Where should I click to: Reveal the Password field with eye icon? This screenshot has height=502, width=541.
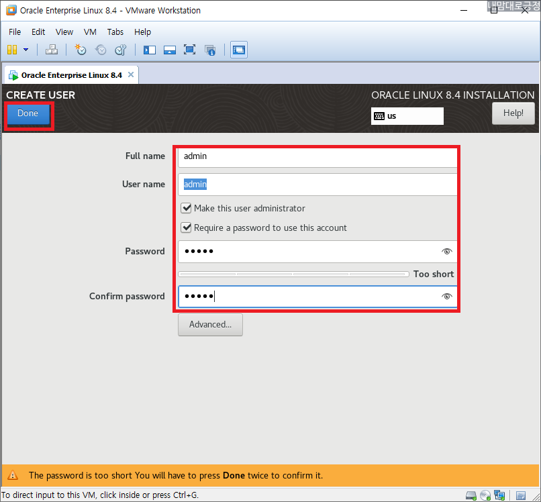(447, 252)
